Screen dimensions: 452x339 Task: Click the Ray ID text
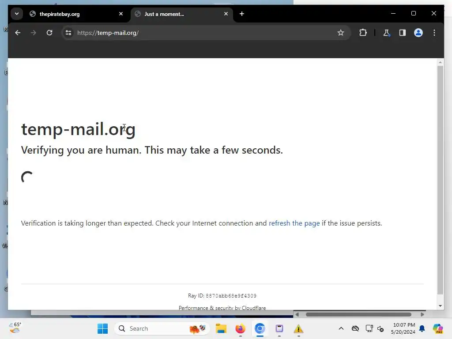222,296
